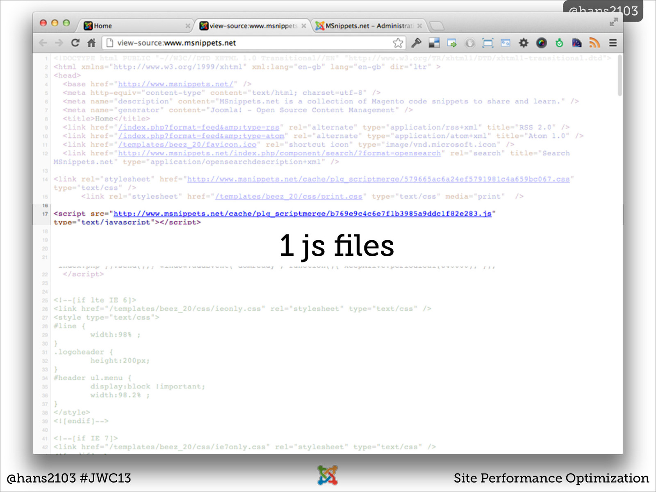The width and height of the screenshot is (656, 492).
Task: Click the green zoom window button
Action: [x=66, y=23]
